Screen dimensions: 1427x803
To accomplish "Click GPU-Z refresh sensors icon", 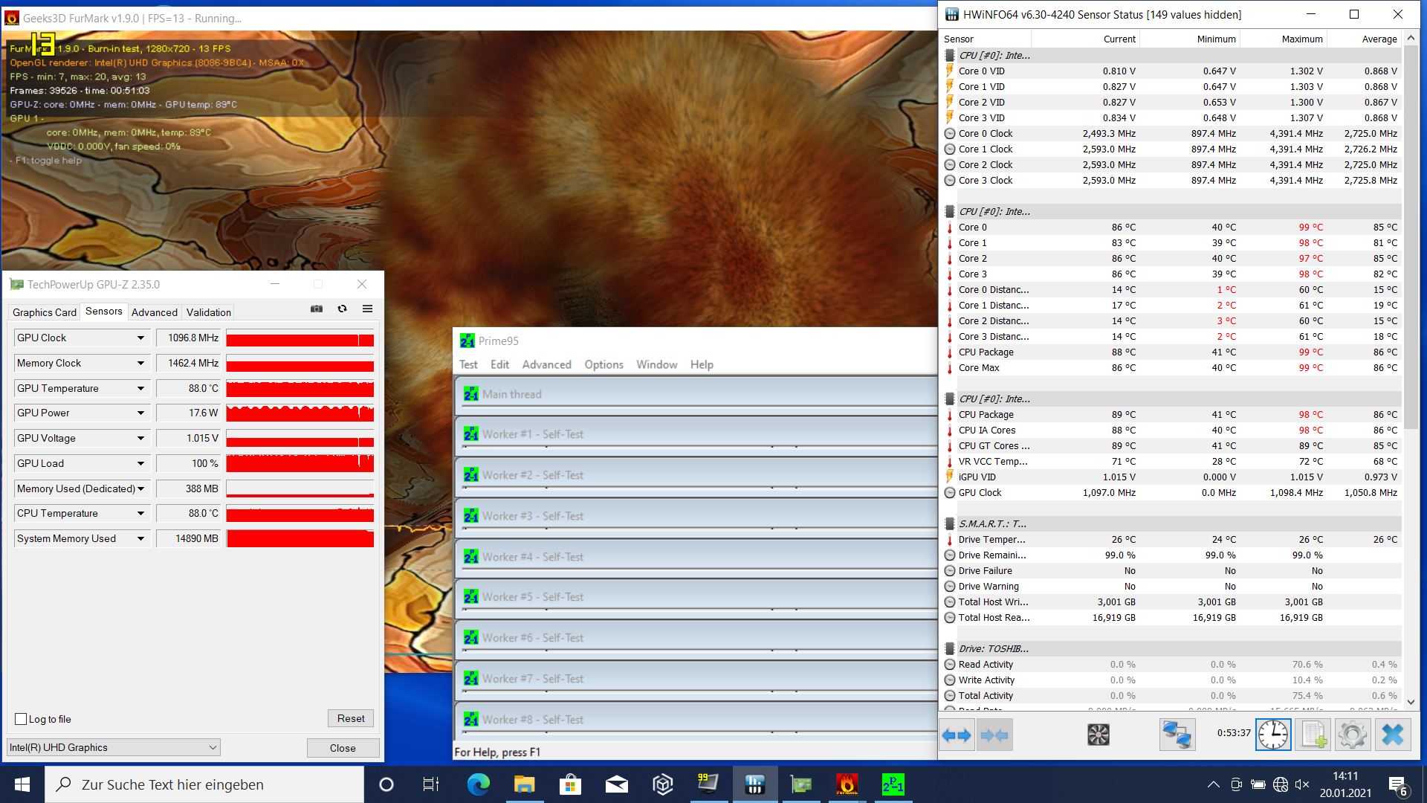I will point(342,309).
